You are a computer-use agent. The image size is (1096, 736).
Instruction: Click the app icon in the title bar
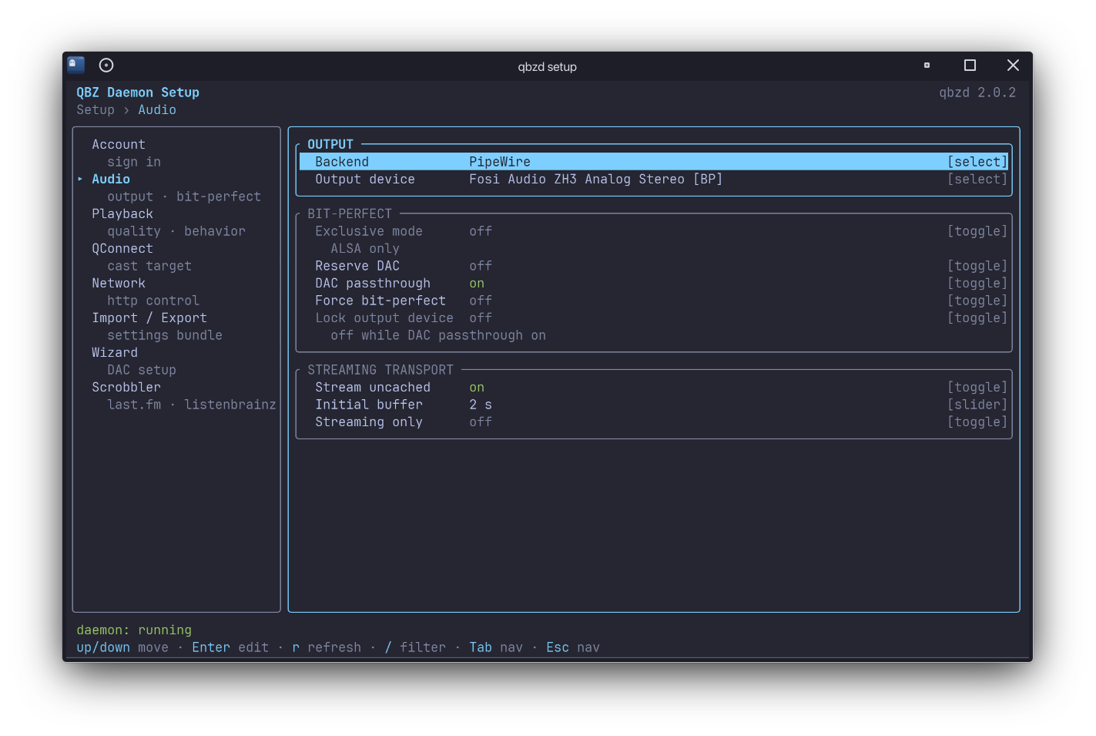(x=76, y=65)
